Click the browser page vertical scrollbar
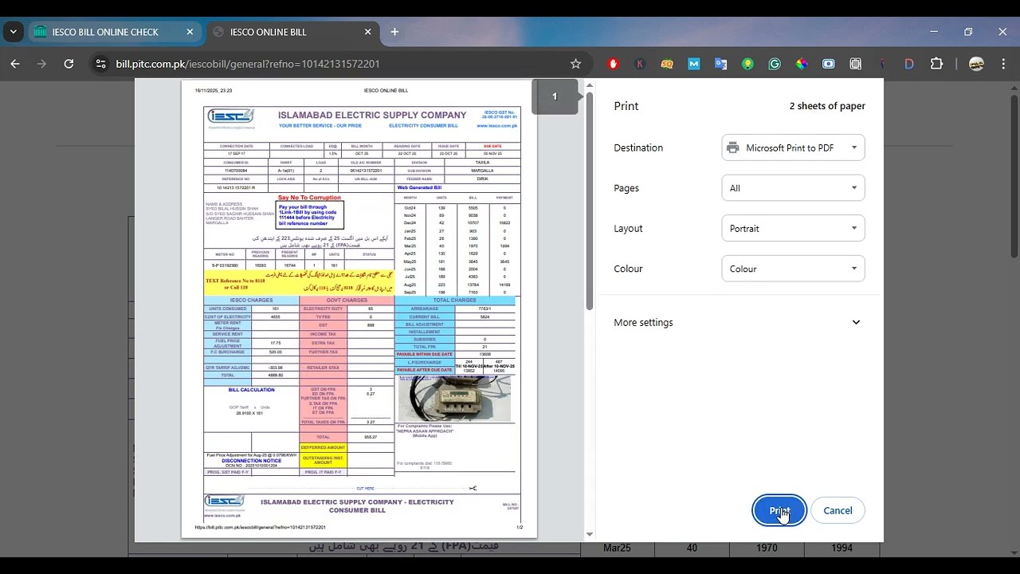This screenshot has width=1020, height=574. coord(1014,175)
